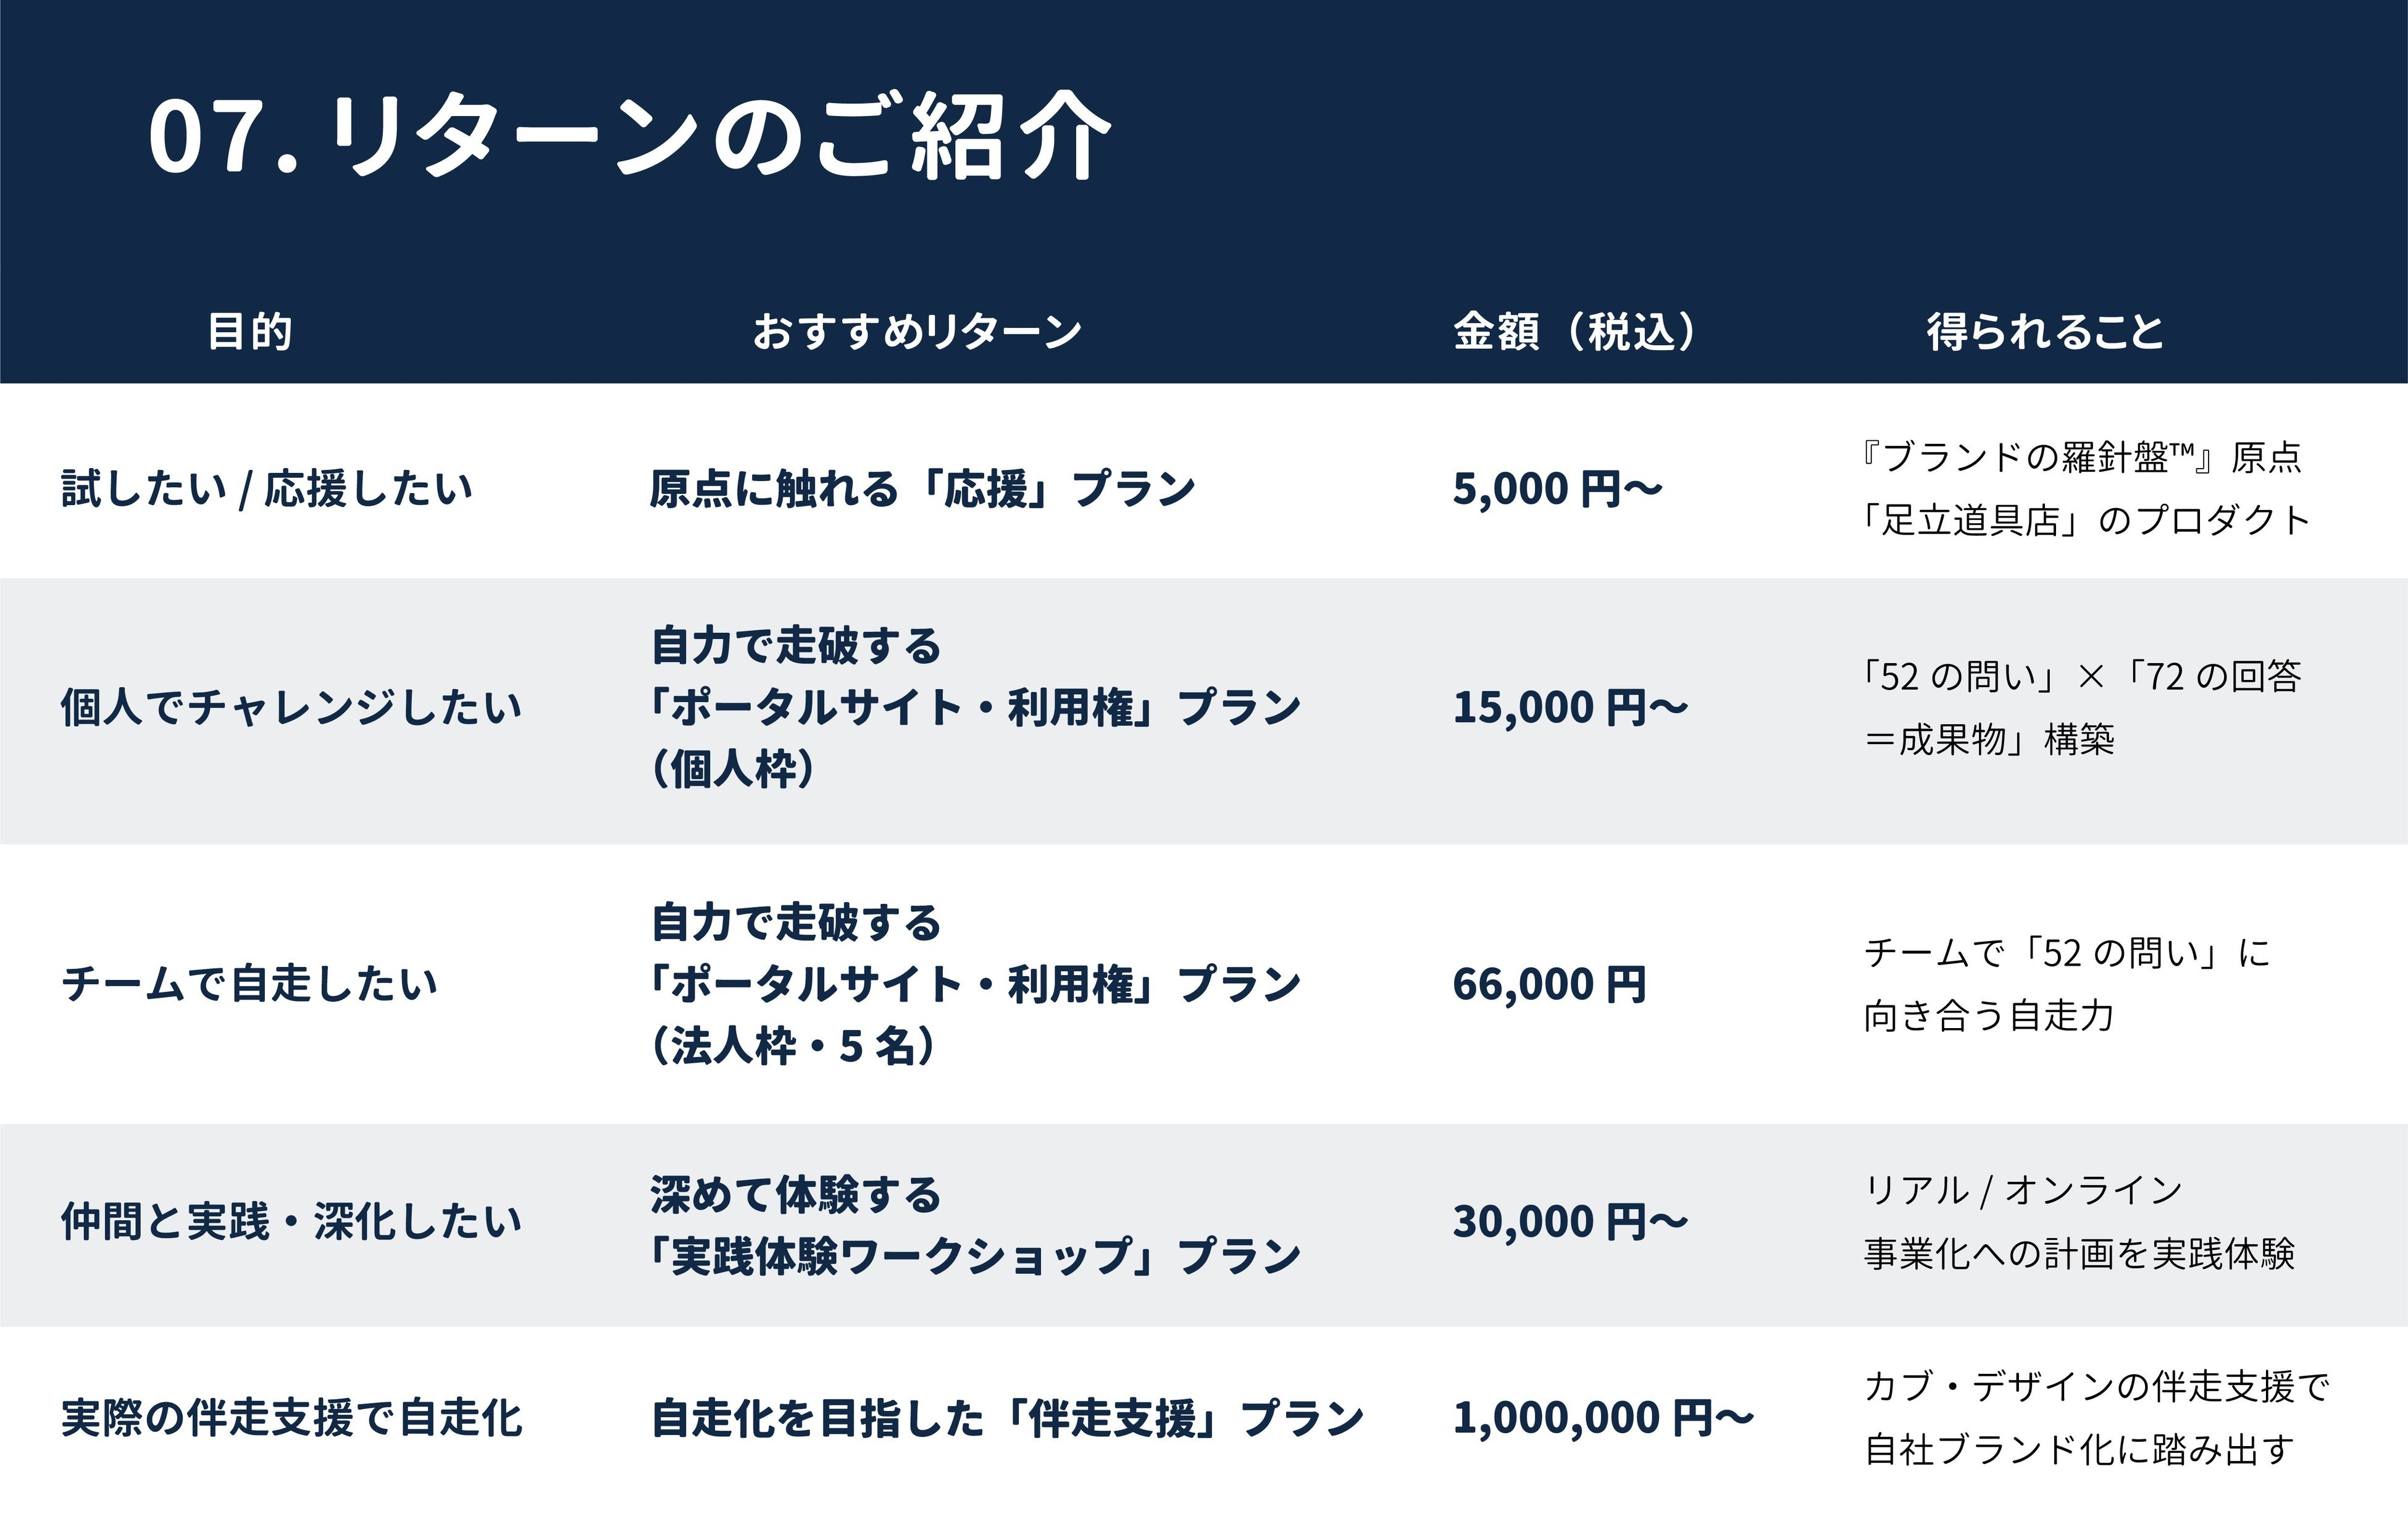2408x1527 pixels.
Task: Click the 30,000 円〜 price
Action: 1570,1222
